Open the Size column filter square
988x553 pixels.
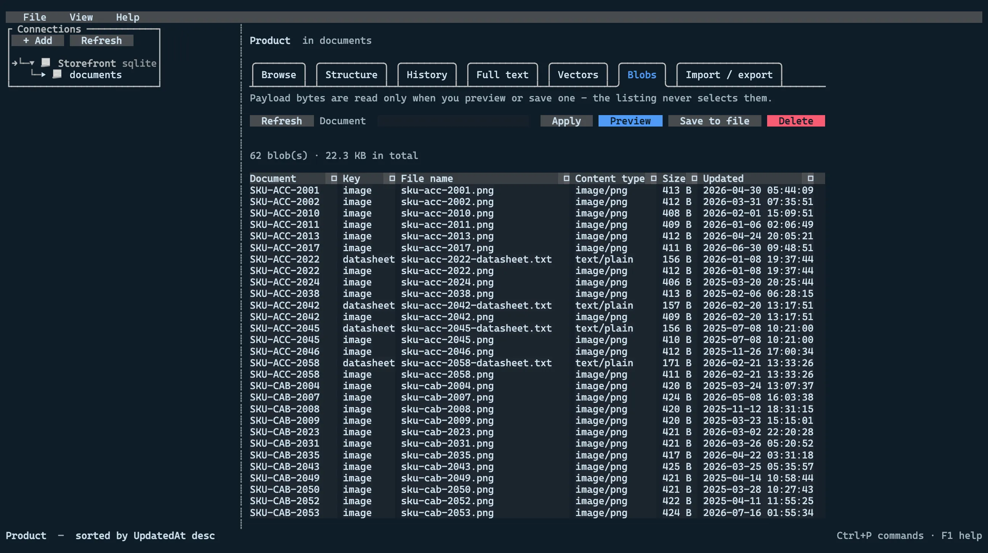[694, 178]
